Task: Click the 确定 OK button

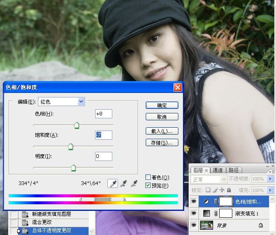Action: (x=162, y=105)
